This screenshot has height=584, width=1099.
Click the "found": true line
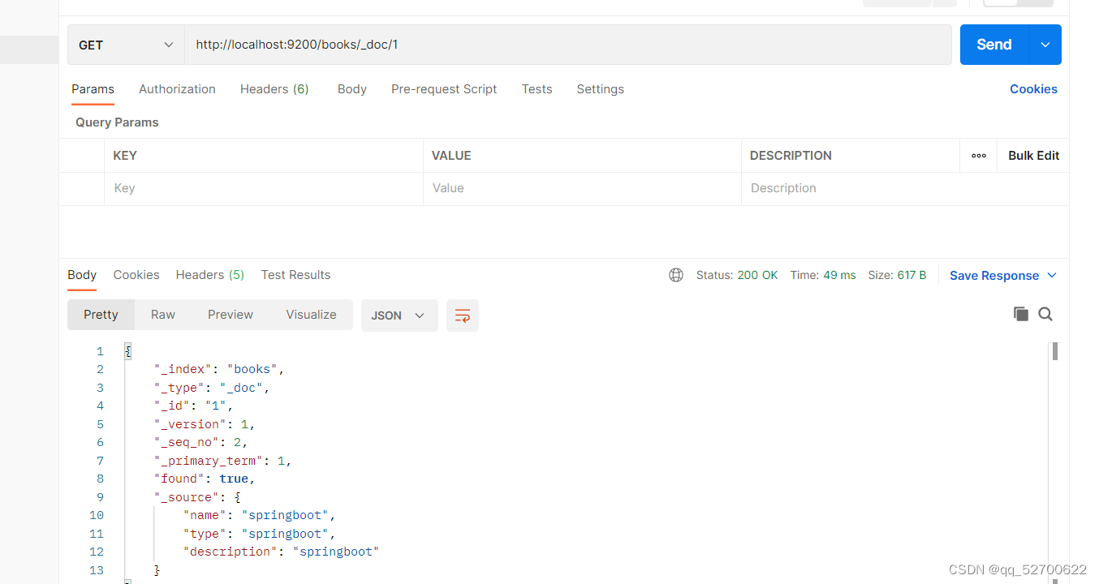(x=205, y=479)
